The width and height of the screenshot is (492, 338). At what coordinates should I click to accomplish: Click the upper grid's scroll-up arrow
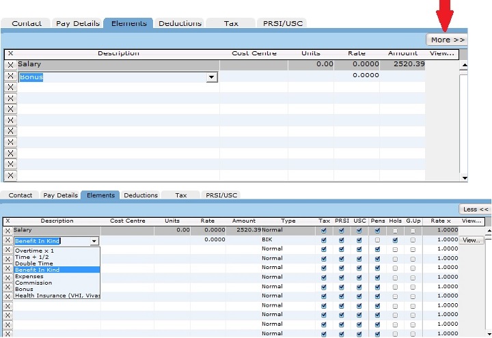click(465, 66)
